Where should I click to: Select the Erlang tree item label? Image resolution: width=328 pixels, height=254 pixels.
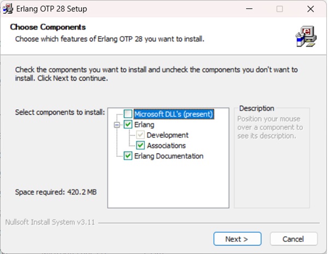[144, 125]
